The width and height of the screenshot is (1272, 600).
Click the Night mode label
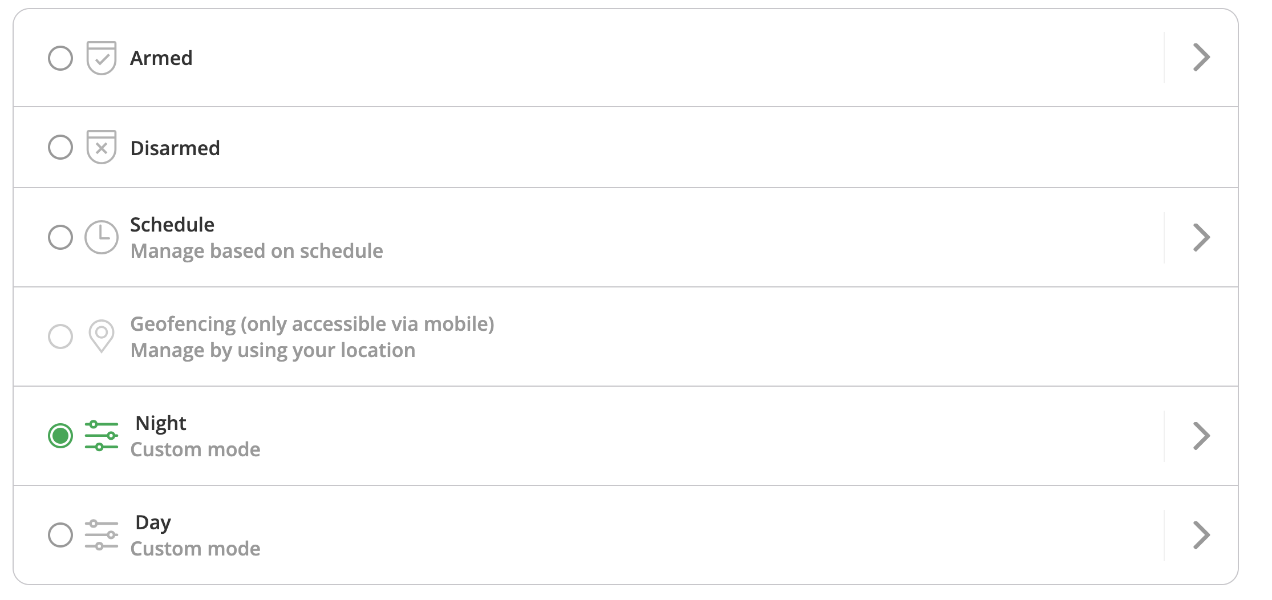[161, 423]
